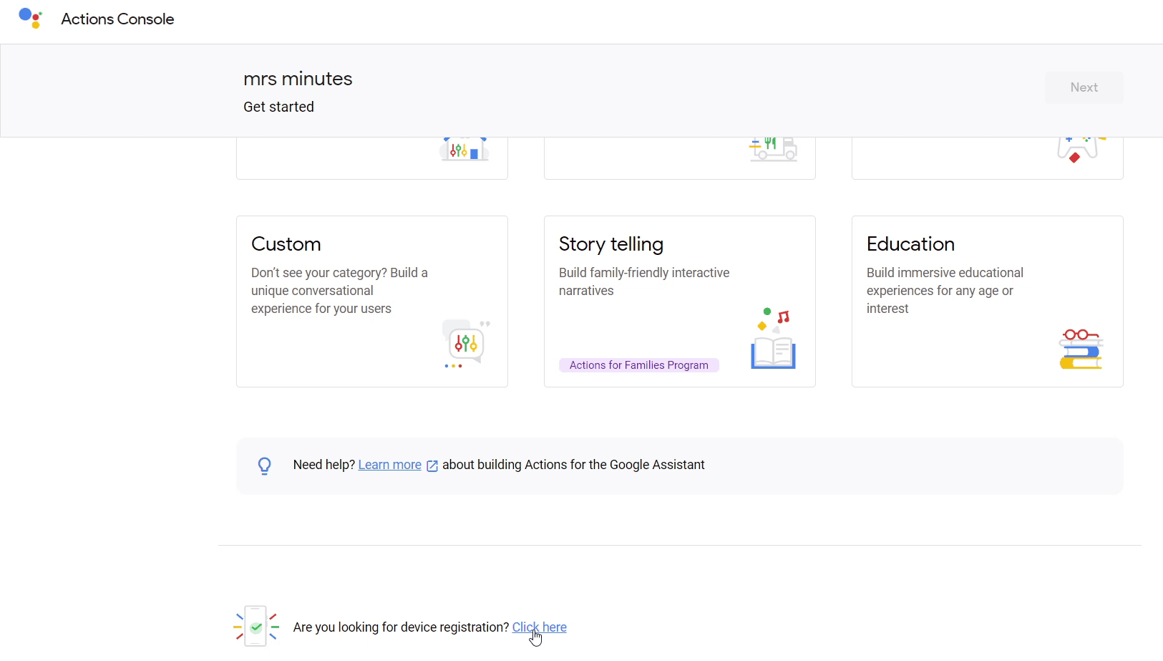The width and height of the screenshot is (1163, 661).
Task: Open the Learn more external link icon
Action: click(x=431, y=465)
